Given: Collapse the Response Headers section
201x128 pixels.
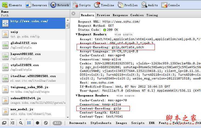Looking at the screenshot, I should coord(77,95).
